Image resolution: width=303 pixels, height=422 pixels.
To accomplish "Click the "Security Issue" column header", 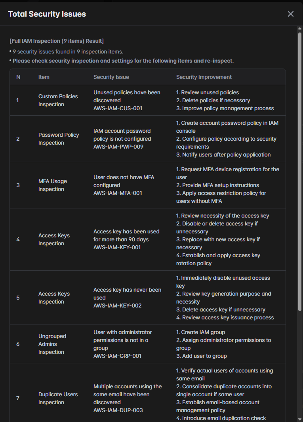I will (x=111, y=77).
